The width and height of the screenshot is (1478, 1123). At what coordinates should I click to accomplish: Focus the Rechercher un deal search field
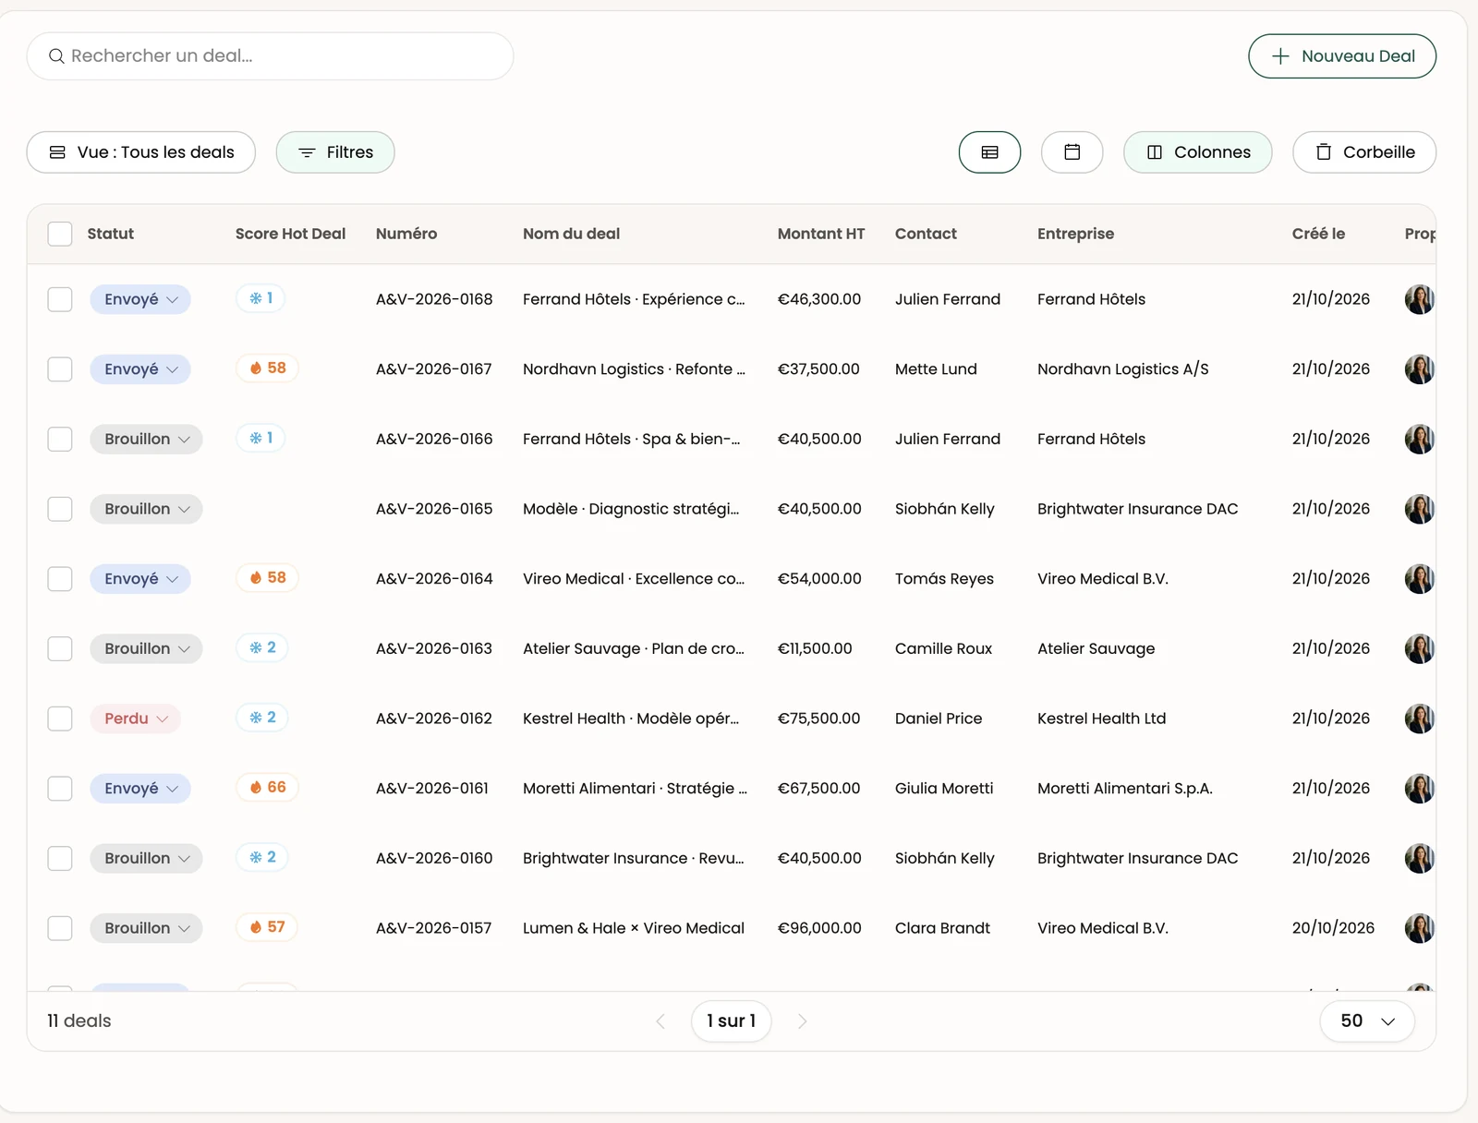270,56
